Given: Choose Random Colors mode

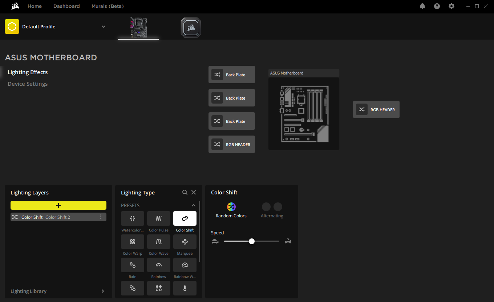Looking at the screenshot, I should point(231,211).
